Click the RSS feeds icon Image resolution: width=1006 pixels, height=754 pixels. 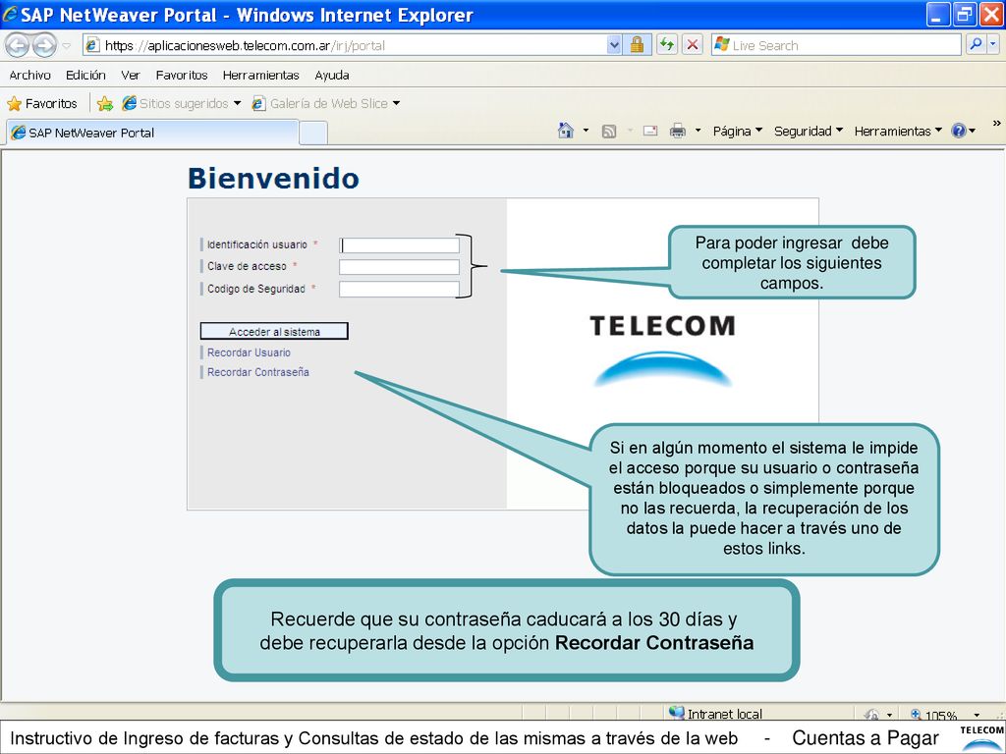point(609,131)
